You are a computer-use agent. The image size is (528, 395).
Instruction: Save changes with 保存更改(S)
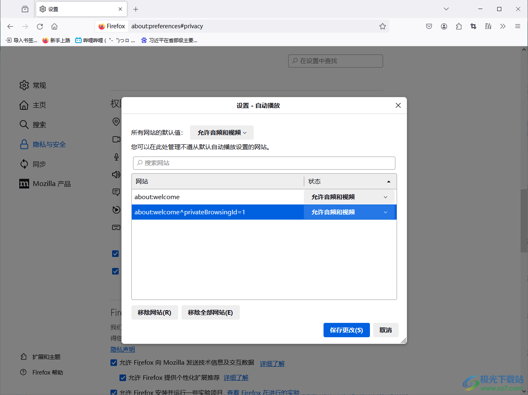pyautogui.click(x=347, y=330)
